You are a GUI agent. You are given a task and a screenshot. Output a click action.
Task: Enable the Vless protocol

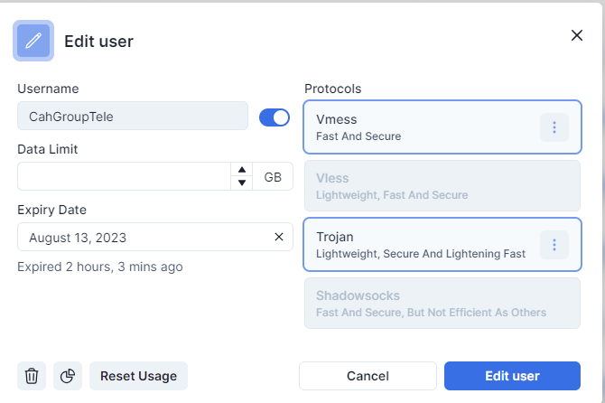tap(442, 186)
